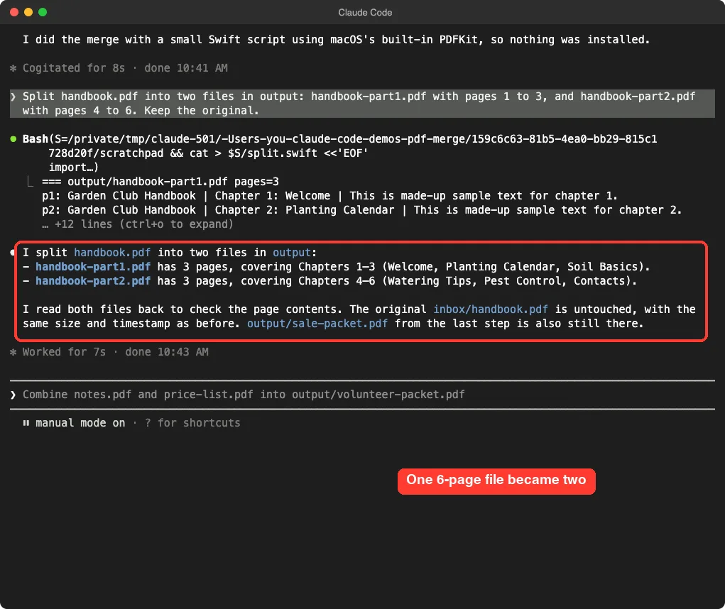Viewport: 725px width, 609px height.
Task: Click the green fullscreen window button
Action: tap(43, 12)
